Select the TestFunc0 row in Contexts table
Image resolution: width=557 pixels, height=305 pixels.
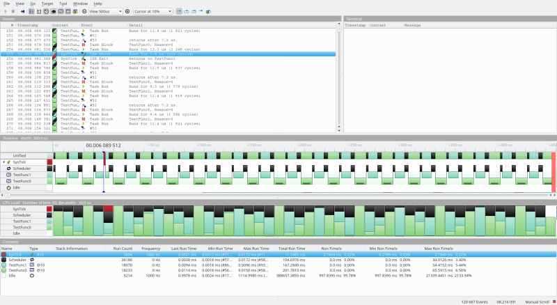pos(278,270)
